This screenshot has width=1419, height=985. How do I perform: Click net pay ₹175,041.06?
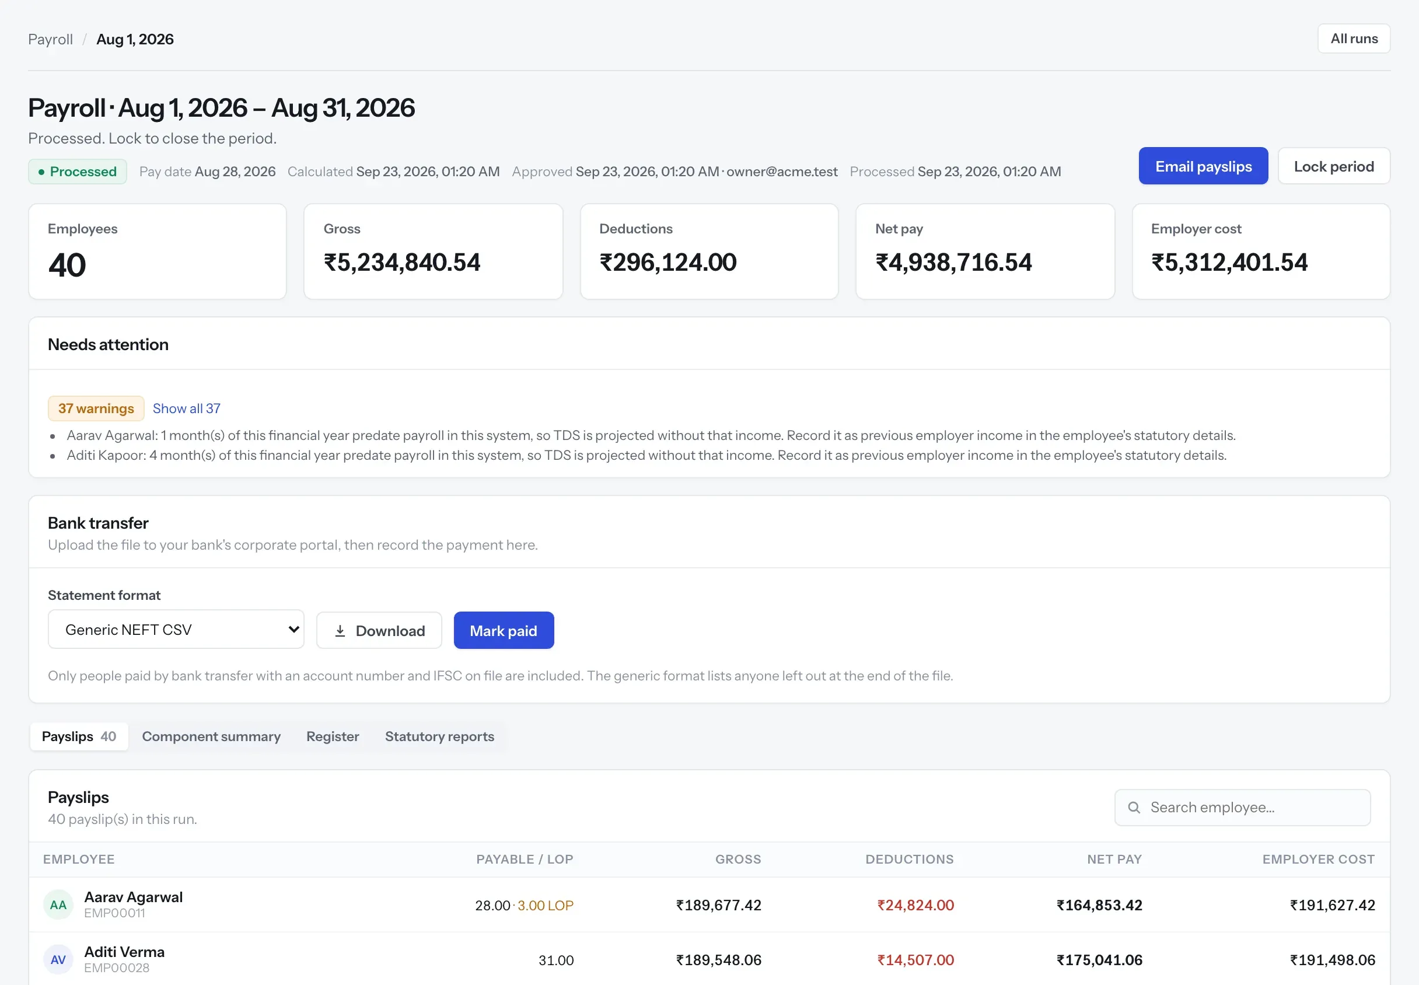[1099, 960]
